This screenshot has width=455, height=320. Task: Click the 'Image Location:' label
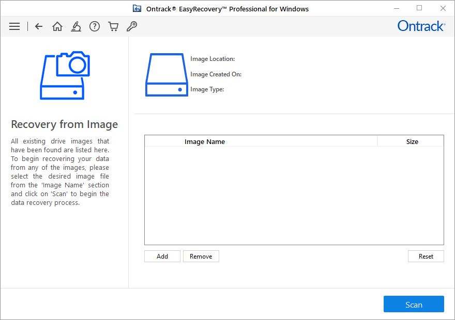(x=213, y=59)
